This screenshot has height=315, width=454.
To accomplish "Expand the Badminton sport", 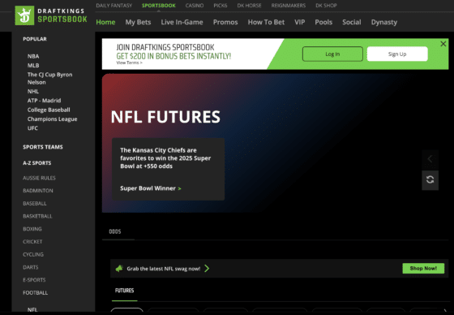I will point(38,191).
